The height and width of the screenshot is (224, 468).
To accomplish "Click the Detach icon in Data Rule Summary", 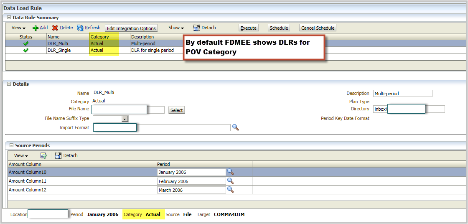I will tap(196, 28).
